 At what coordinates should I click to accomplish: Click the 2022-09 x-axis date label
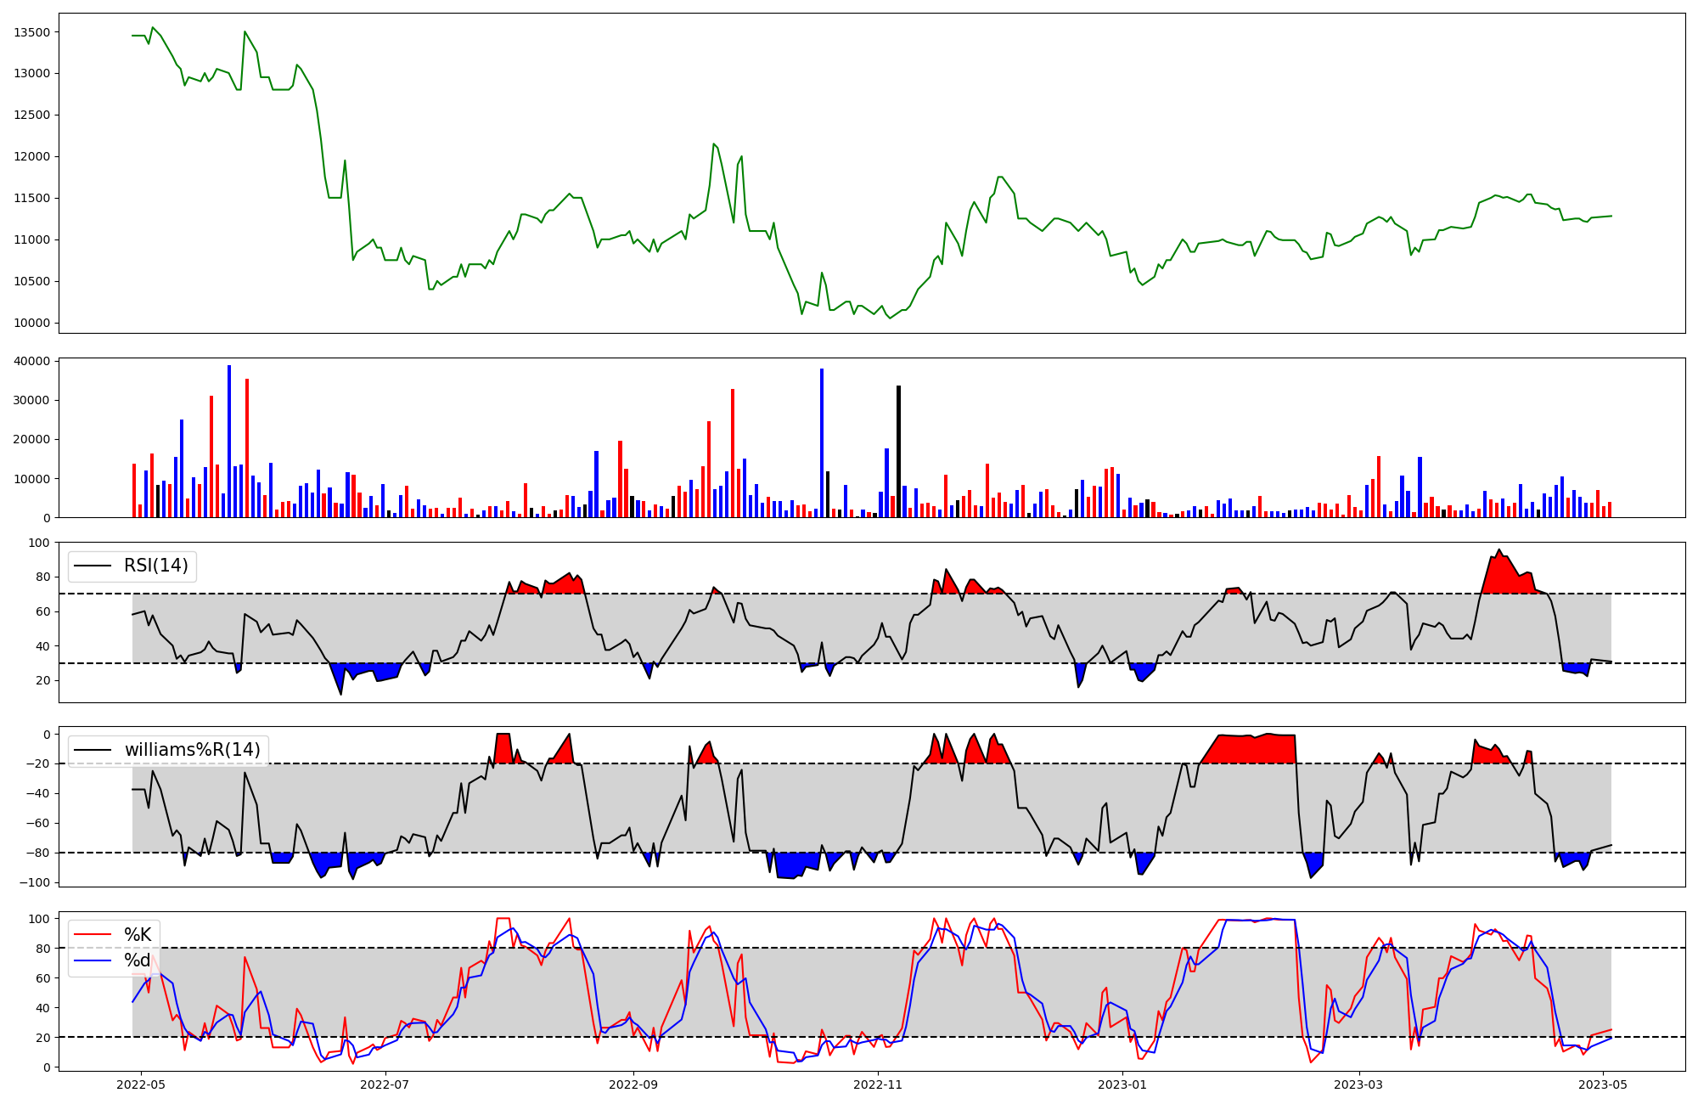[x=633, y=1084]
